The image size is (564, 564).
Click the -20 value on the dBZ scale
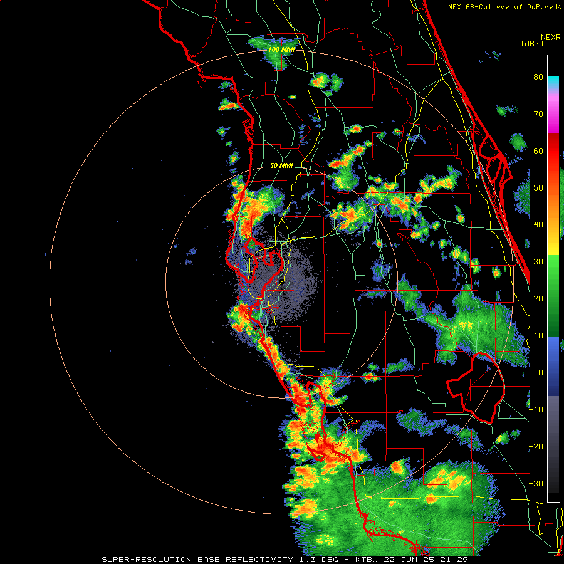pyautogui.click(x=536, y=446)
